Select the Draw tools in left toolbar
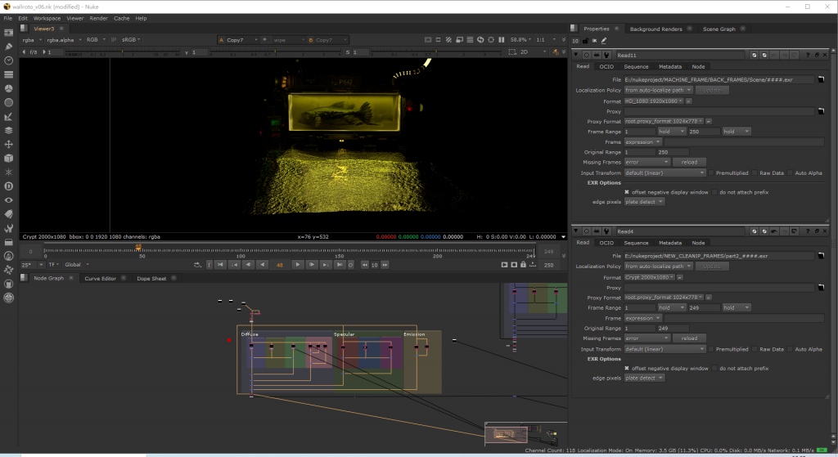The image size is (838, 457). click(8, 47)
